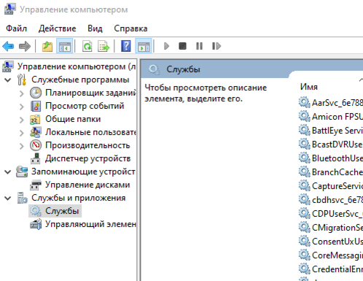This screenshot has width=363, height=281.
Task: Click the gear icon beside BranchCache
Action: (x=304, y=172)
